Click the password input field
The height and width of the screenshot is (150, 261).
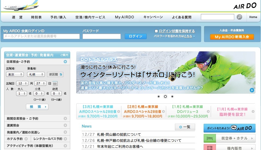point(101,36)
